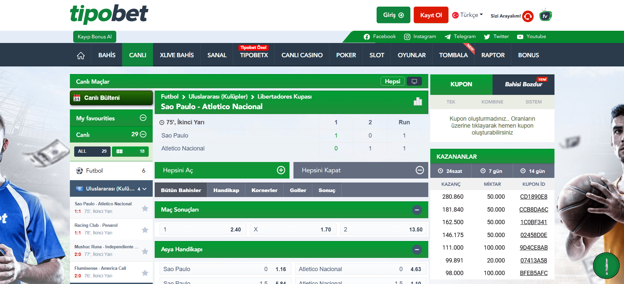Toggle favorite for Fluminense - America Cali
Image resolution: width=624 pixels, height=284 pixels.
(x=145, y=273)
